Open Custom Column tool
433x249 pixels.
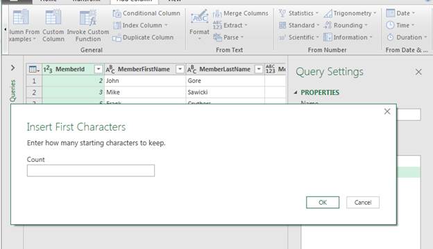(53, 26)
